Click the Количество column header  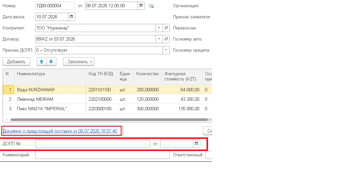[147, 77]
